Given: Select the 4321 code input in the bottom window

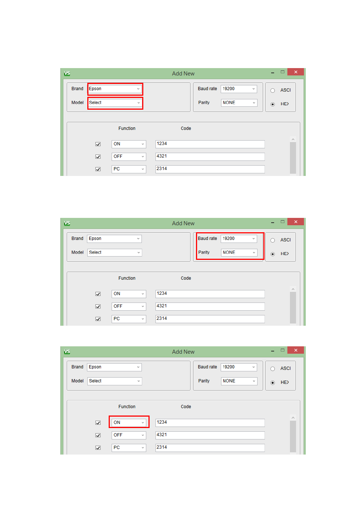Looking at the screenshot, I should point(210,435).
